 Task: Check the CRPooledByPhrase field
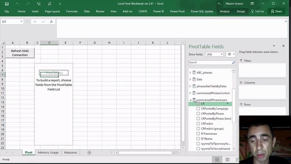click(198, 113)
